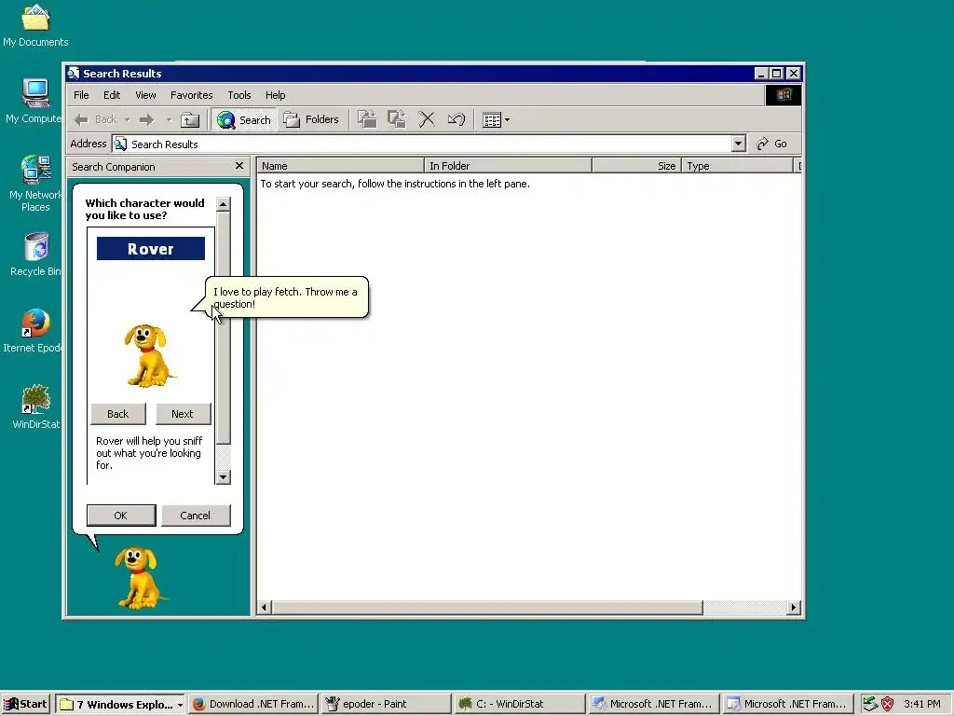954x716 pixels.
Task: Open the Views toolbar icon menu
Action: 496,120
